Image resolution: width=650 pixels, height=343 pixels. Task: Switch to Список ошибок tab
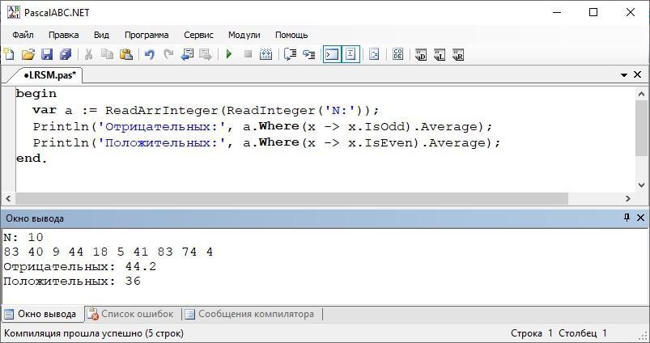point(131,315)
